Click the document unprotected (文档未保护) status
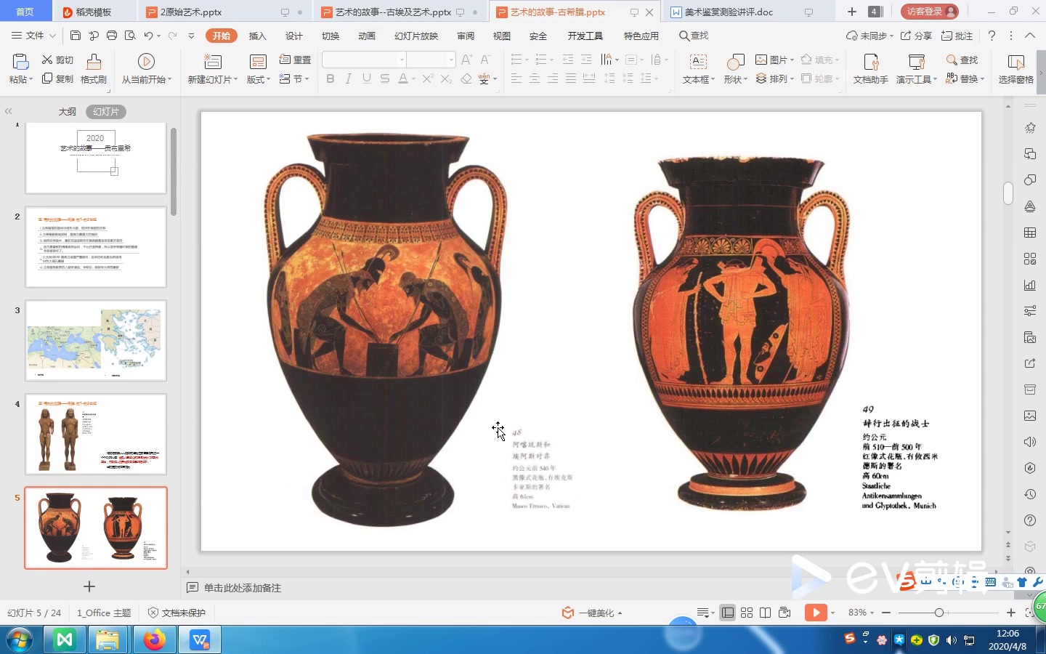 coord(177,613)
